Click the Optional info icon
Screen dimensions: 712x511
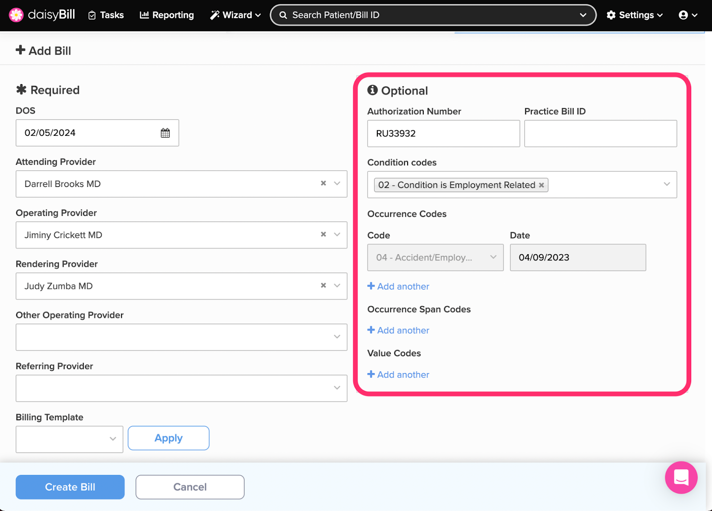coord(372,90)
